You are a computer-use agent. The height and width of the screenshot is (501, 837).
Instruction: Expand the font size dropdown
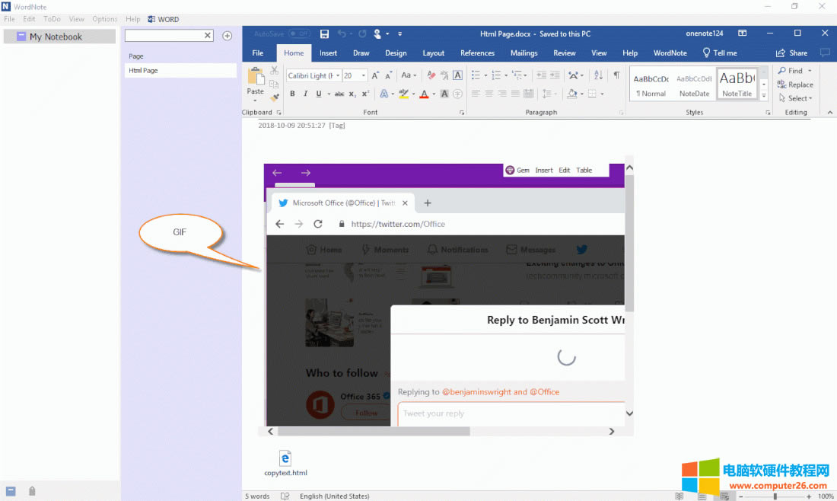[364, 75]
